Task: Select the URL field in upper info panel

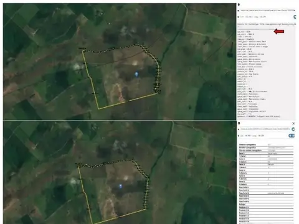Action: pos(268,10)
